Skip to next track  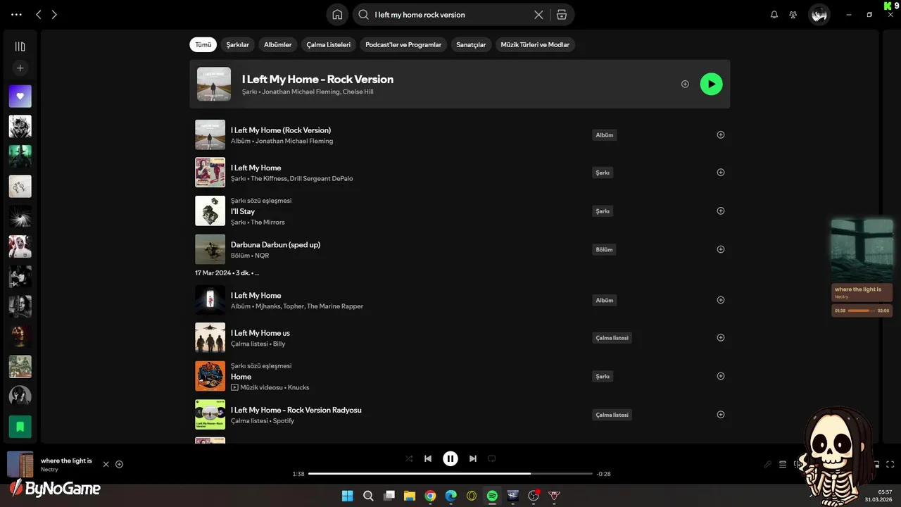pos(473,458)
